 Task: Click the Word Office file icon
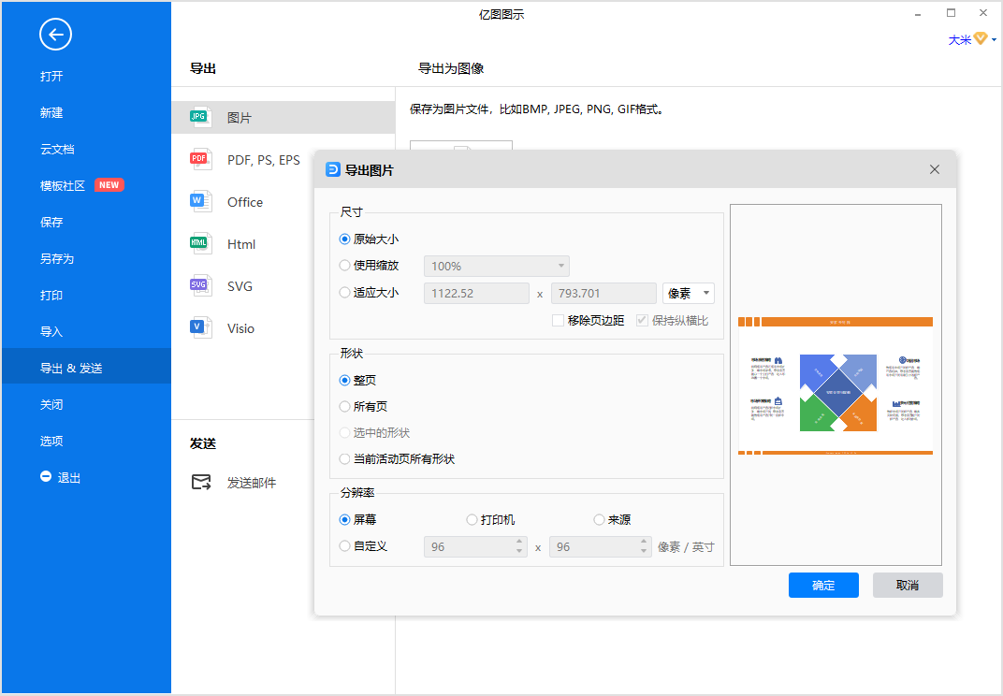pyautogui.click(x=200, y=201)
